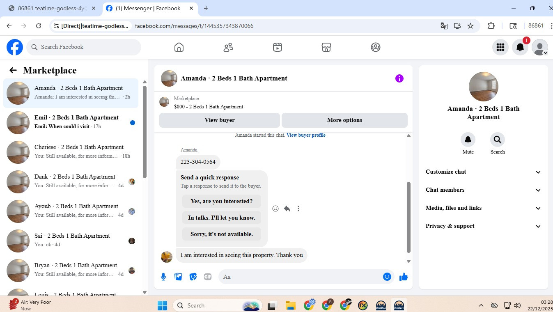Attach a photo with the image icon
The image size is (553, 312).
click(178, 277)
